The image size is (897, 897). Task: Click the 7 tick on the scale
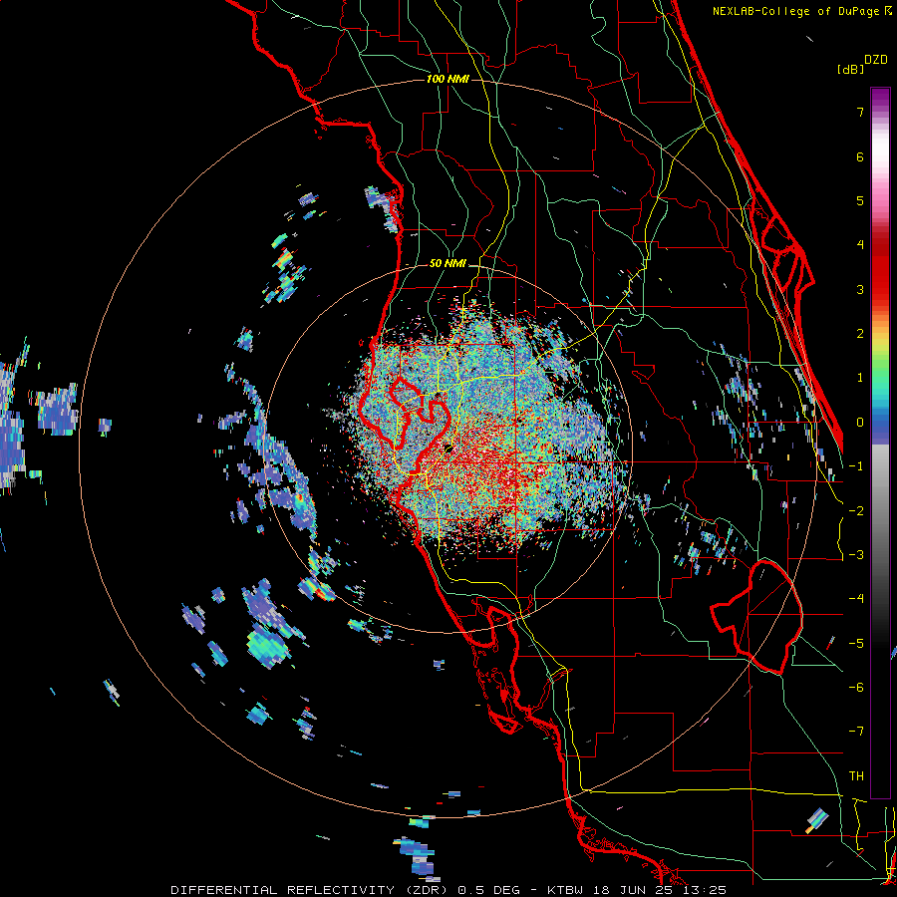pos(860,112)
